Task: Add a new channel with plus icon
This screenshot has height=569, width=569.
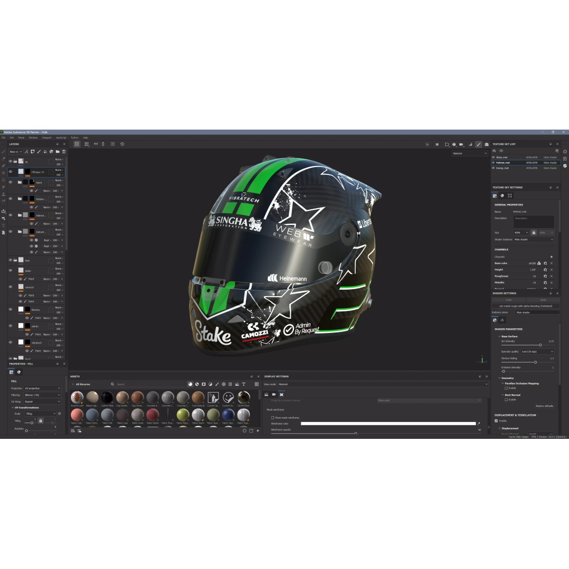Action: tap(551, 257)
